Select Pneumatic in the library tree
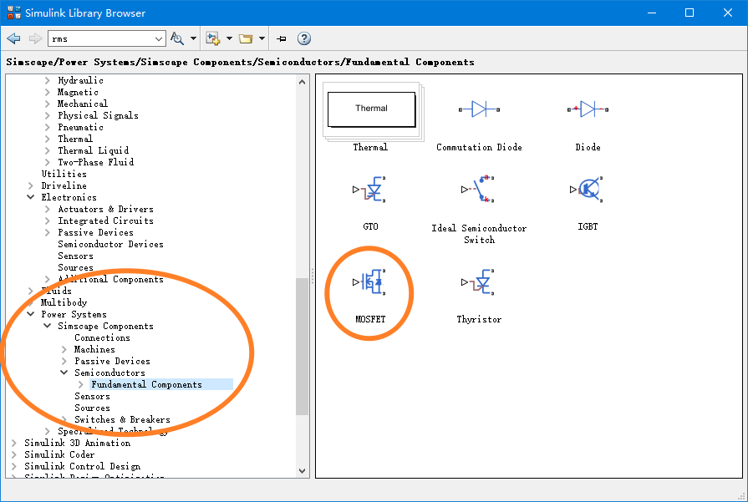This screenshot has width=748, height=502. point(80,127)
